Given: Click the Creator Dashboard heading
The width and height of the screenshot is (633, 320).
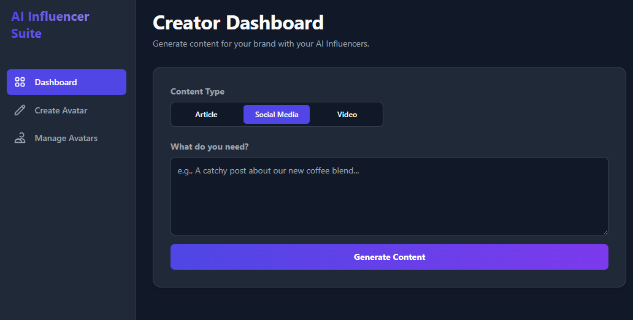Looking at the screenshot, I should click(238, 23).
